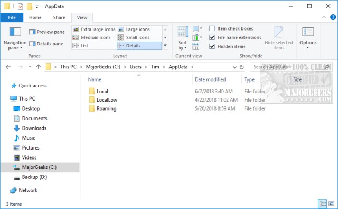
Task: Switch to Medium icons layout
Action: click(x=92, y=37)
